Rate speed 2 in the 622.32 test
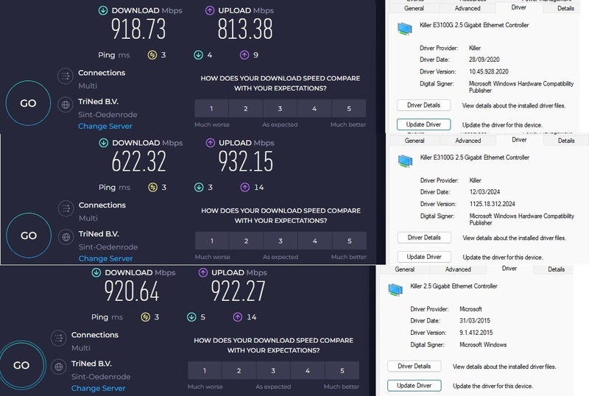The height and width of the screenshot is (396, 589). click(x=246, y=241)
